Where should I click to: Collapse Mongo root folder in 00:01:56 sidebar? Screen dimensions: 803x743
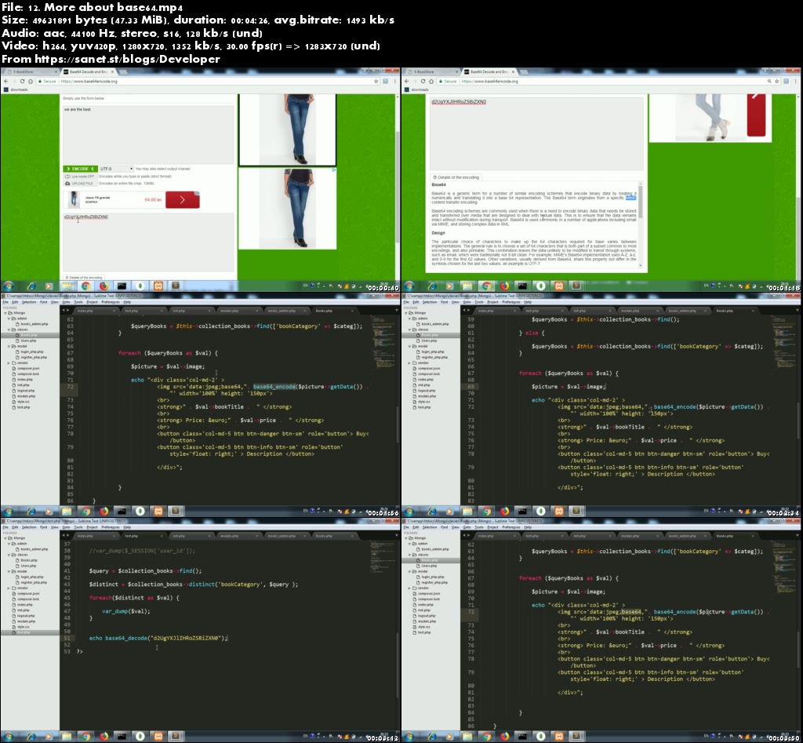5,312
